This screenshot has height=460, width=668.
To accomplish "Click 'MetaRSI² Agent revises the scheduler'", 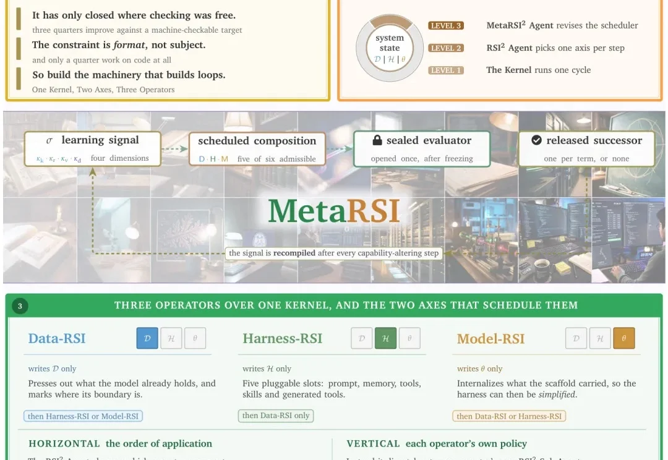I will click(562, 25).
